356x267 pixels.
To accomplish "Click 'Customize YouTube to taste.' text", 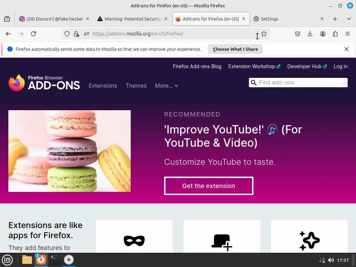I will (220, 162).
